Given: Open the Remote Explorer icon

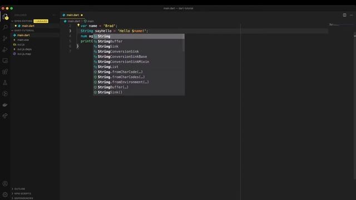Looking at the screenshot, I should click(5, 61).
